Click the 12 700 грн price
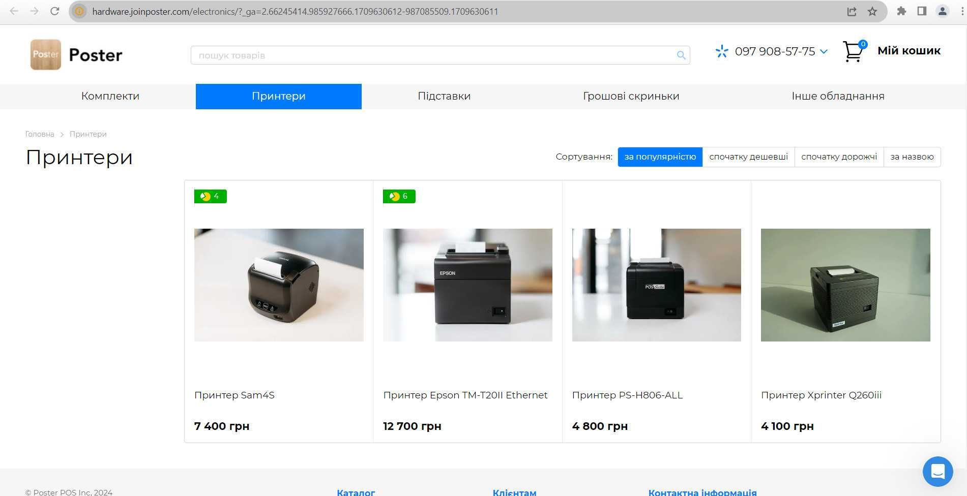The image size is (967, 496). pyautogui.click(x=412, y=426)
